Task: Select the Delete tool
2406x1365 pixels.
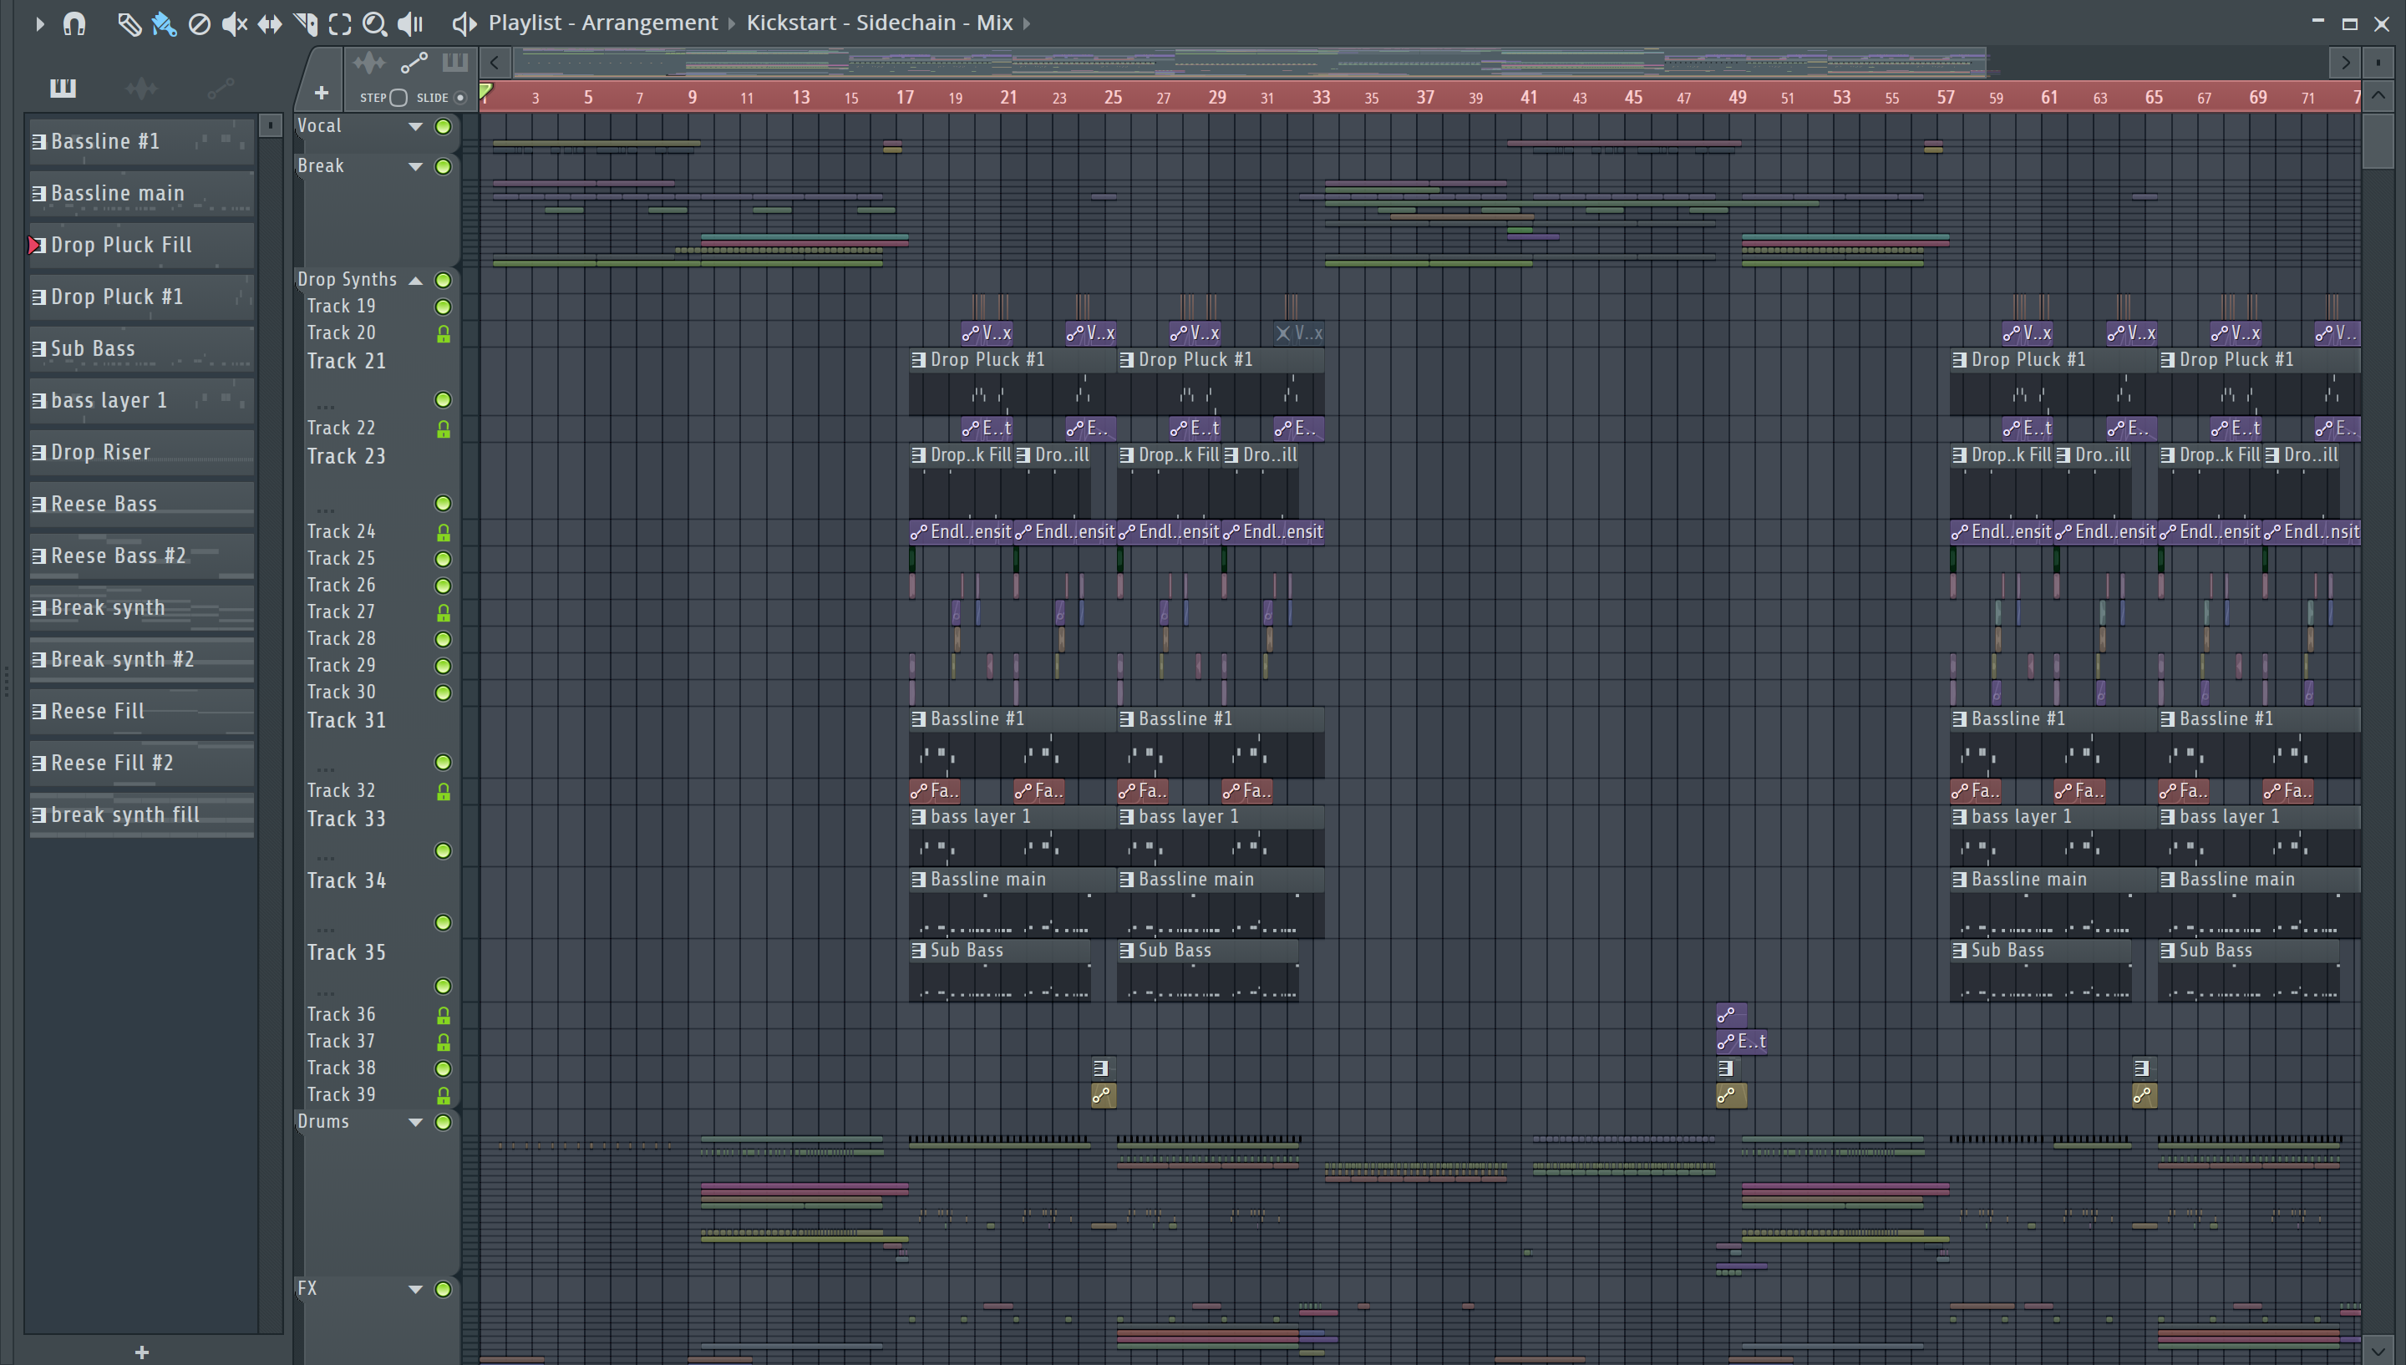Action: (199, 23)
